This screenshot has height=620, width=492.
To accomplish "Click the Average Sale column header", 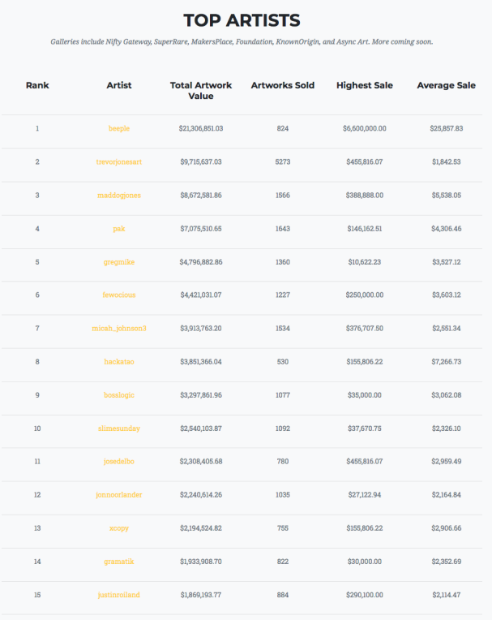I will (446, 85).
